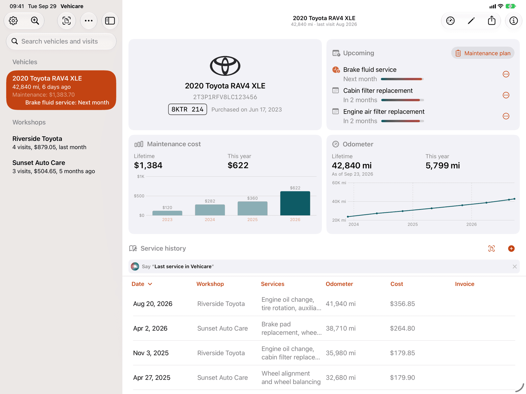Viewport: 526px width, 394px height.
Task: Sort by Workshop column
Action: point(210,284)
